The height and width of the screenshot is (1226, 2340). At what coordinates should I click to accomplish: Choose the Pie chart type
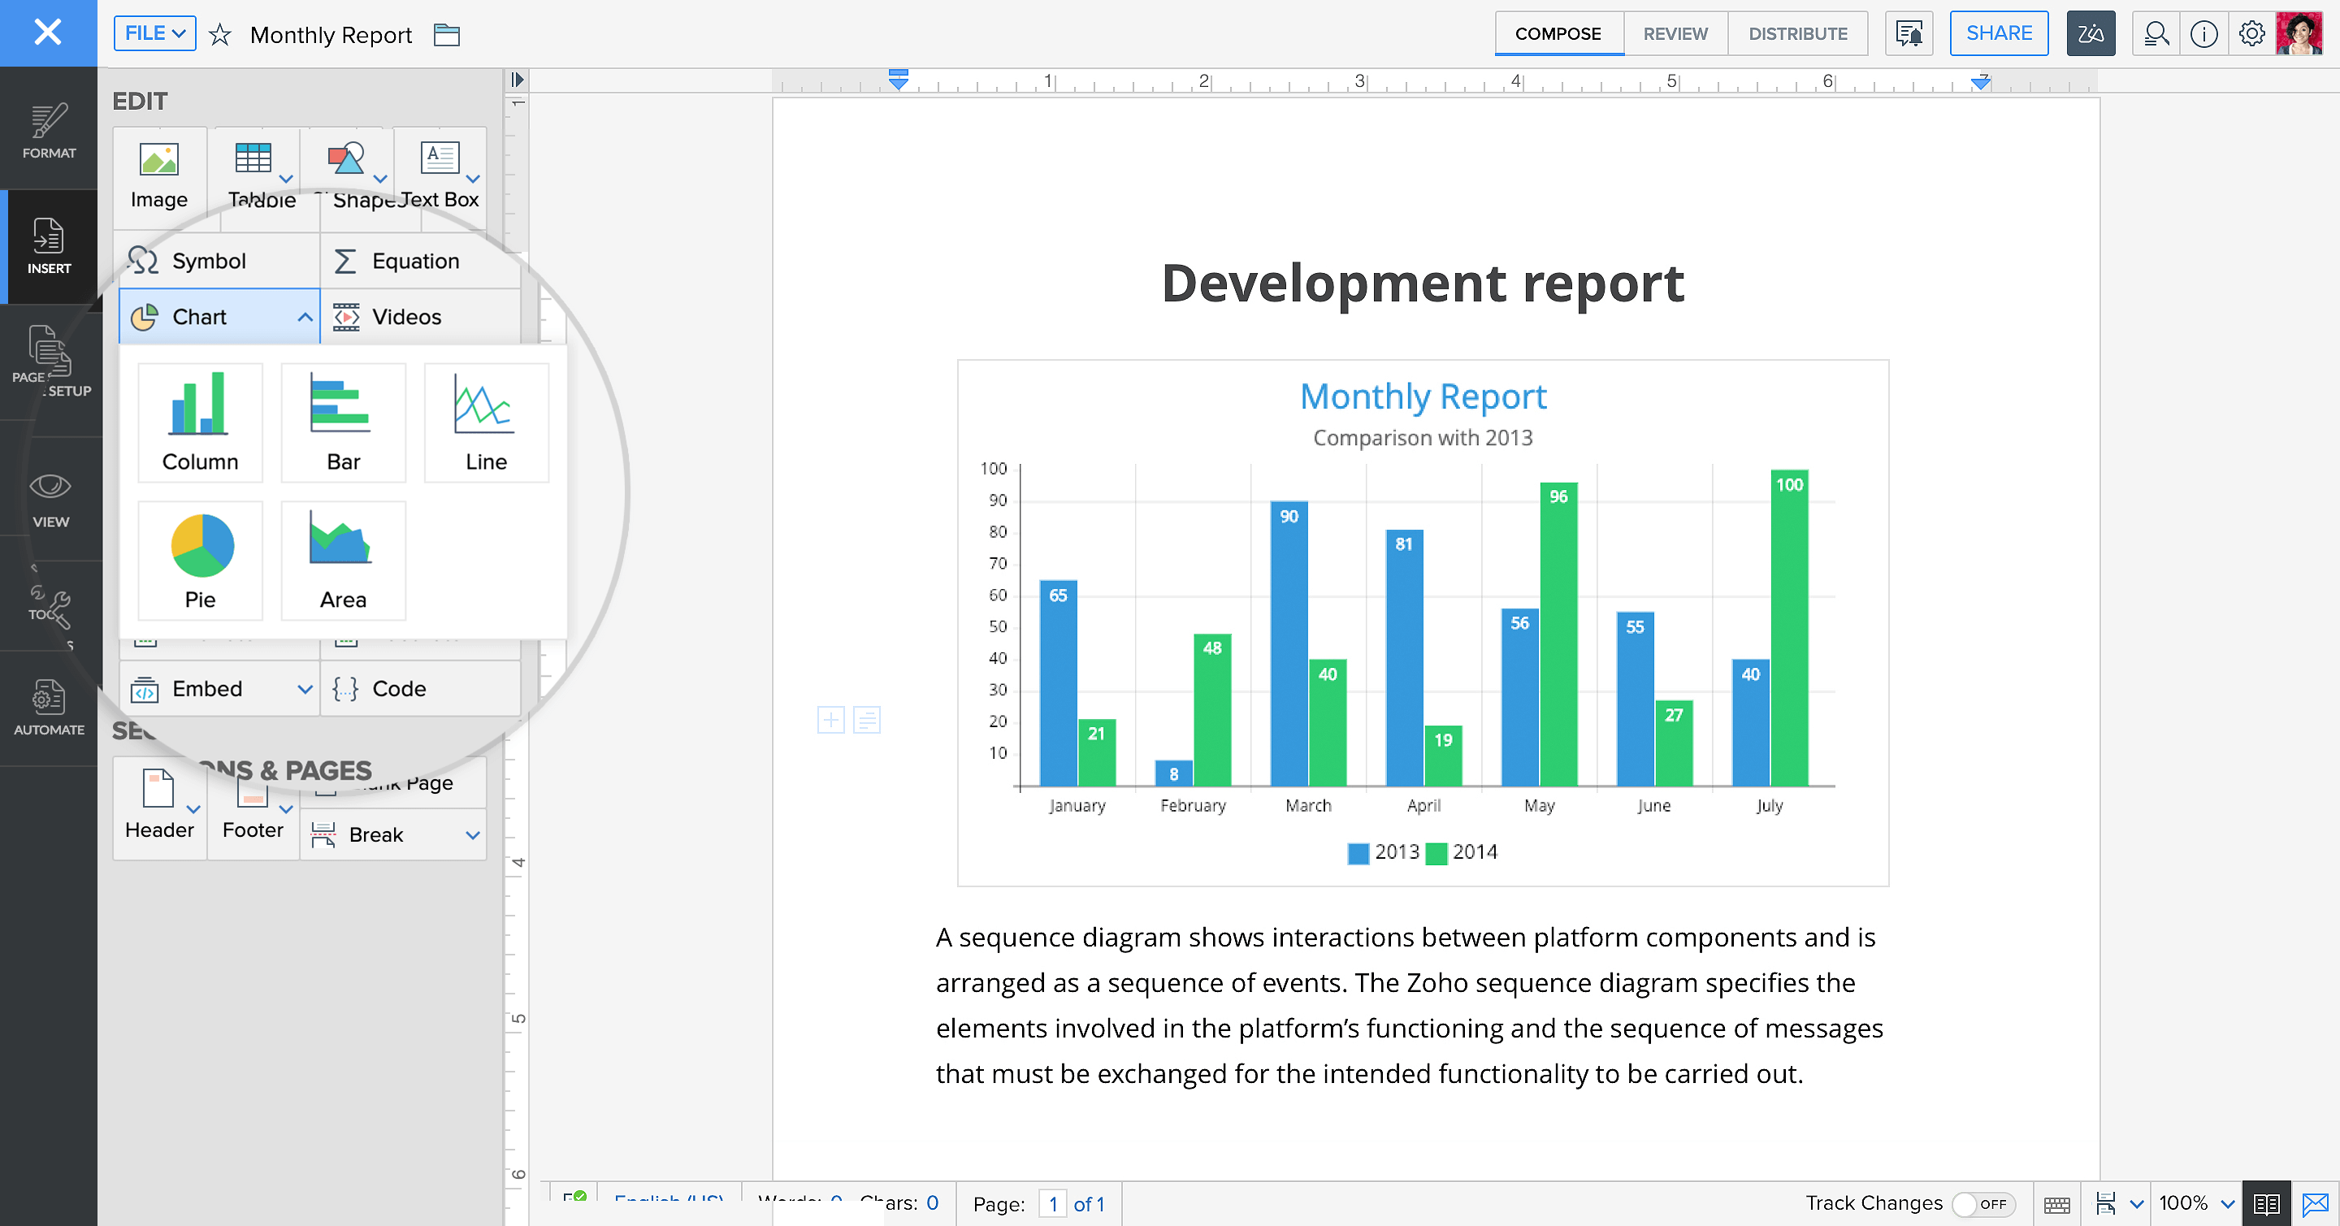[x=200, y=561]
